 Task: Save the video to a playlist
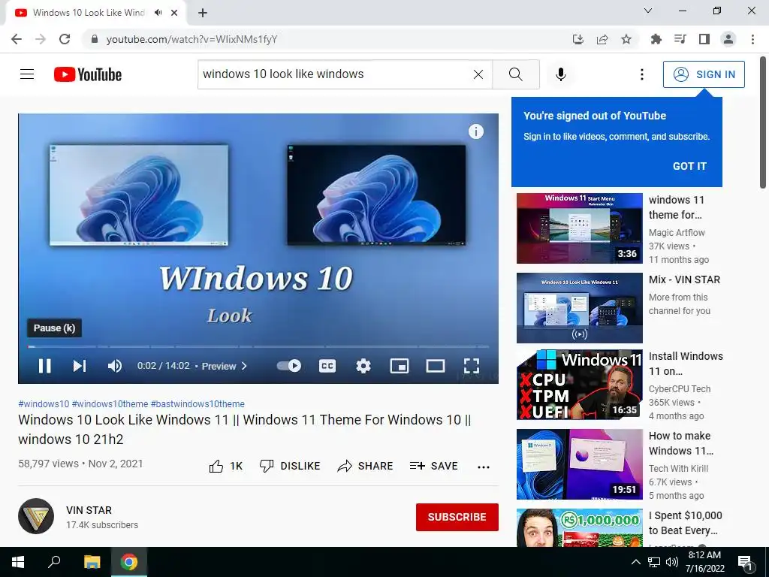click(x=433, y=466)
